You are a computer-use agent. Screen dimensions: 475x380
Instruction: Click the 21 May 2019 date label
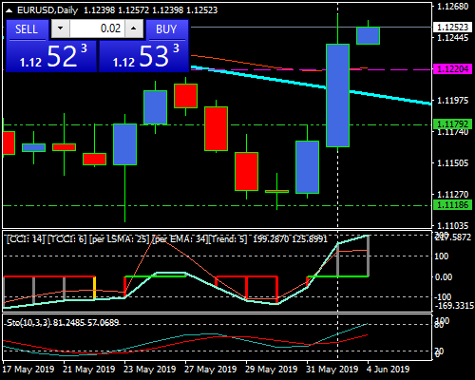click(89, 370)
